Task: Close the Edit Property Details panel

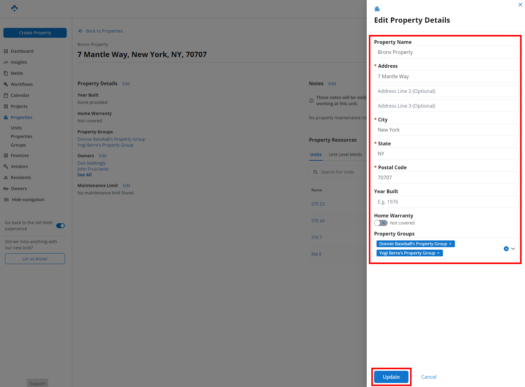Action: (520, 5)
